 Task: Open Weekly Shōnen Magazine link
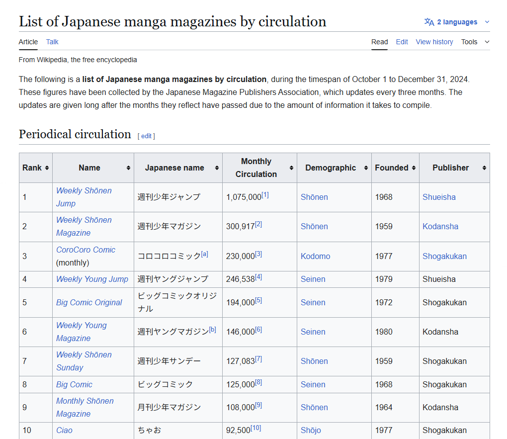(x=84, y=226)
